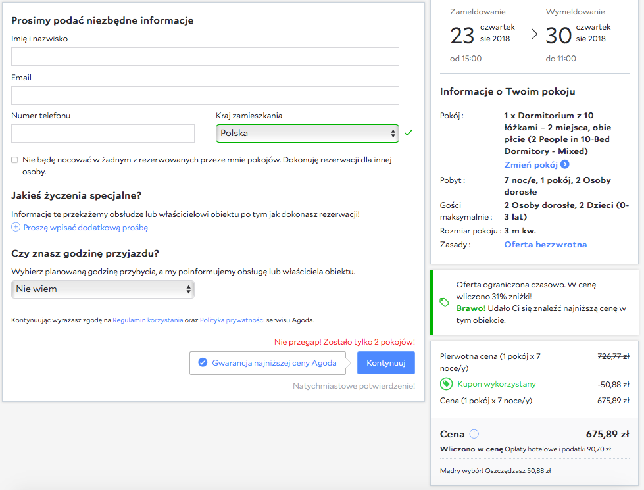The height and width of the screenshot is (490, 644).
Task: Click the Kontynuuj button
Action: (x=385, y=362)
